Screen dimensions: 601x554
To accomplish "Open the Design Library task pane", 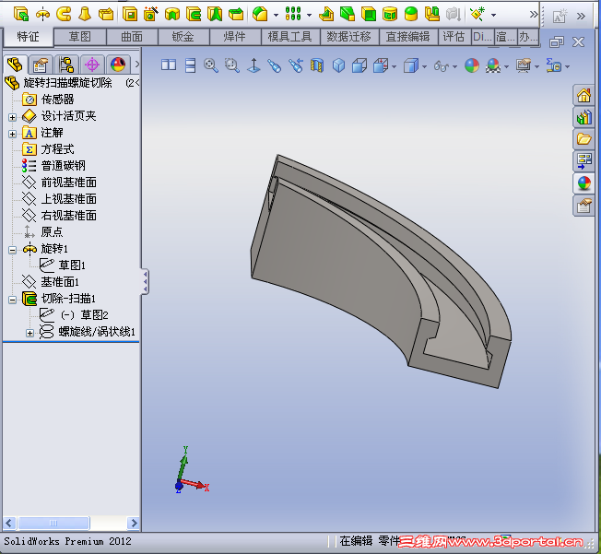I will pos(583,117).
